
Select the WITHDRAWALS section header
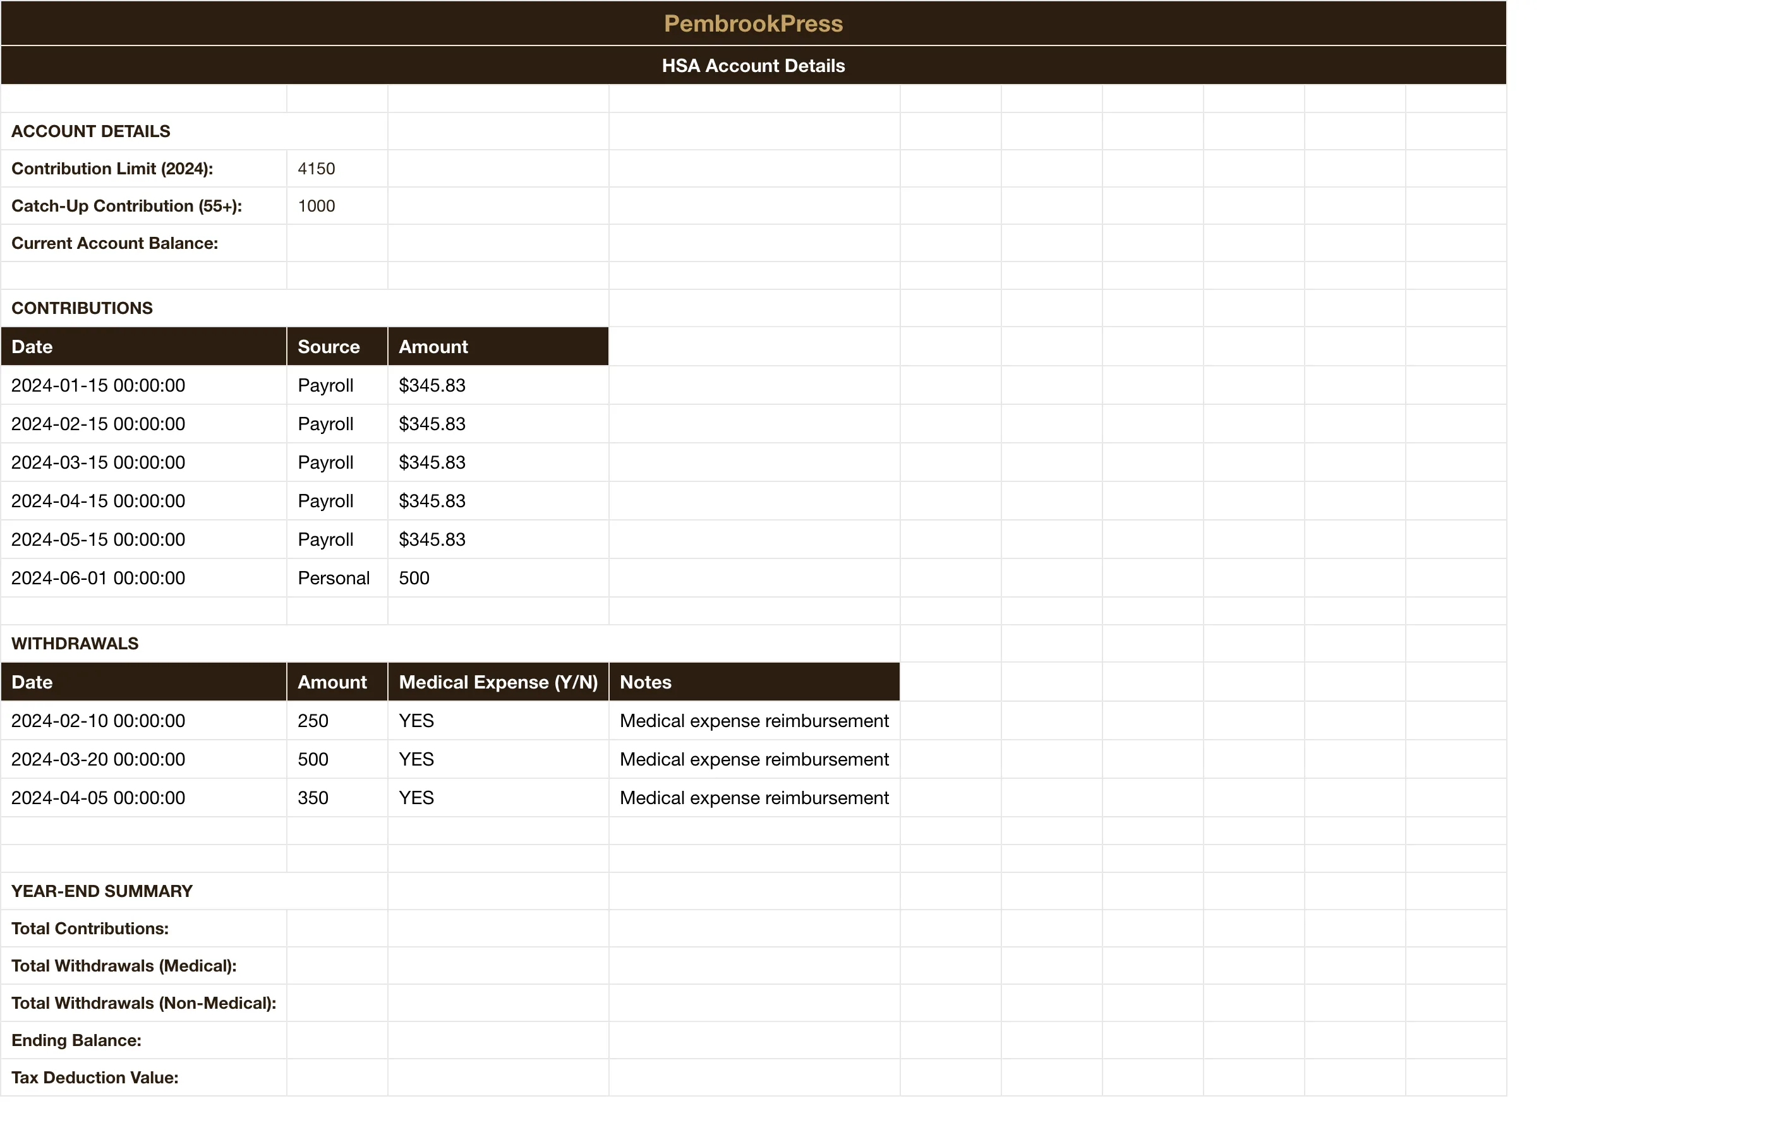(450, 643)
